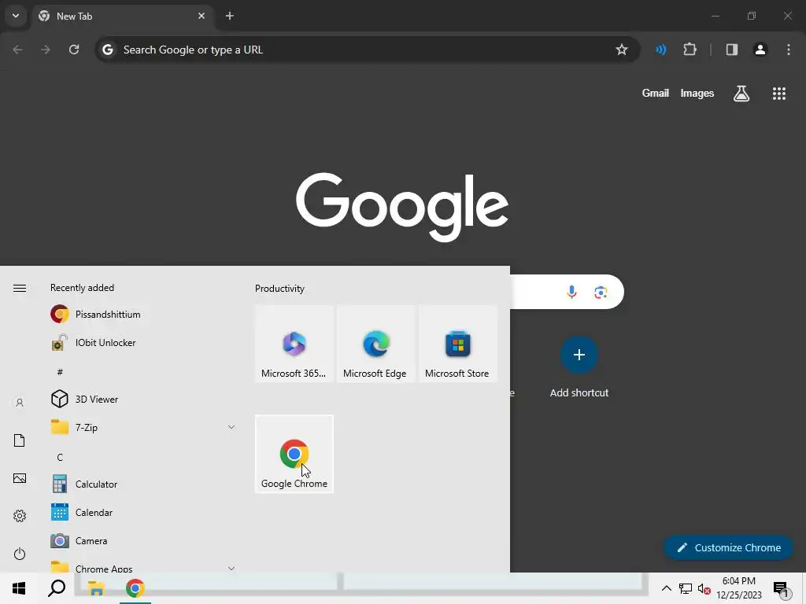Select the New Tab tab
Image resolution: width=806 pixels, height=604 pixels.
122,16
